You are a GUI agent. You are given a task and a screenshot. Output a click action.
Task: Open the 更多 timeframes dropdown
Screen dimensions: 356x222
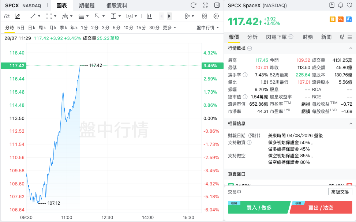pyautogui.click(x=169, y=27)
